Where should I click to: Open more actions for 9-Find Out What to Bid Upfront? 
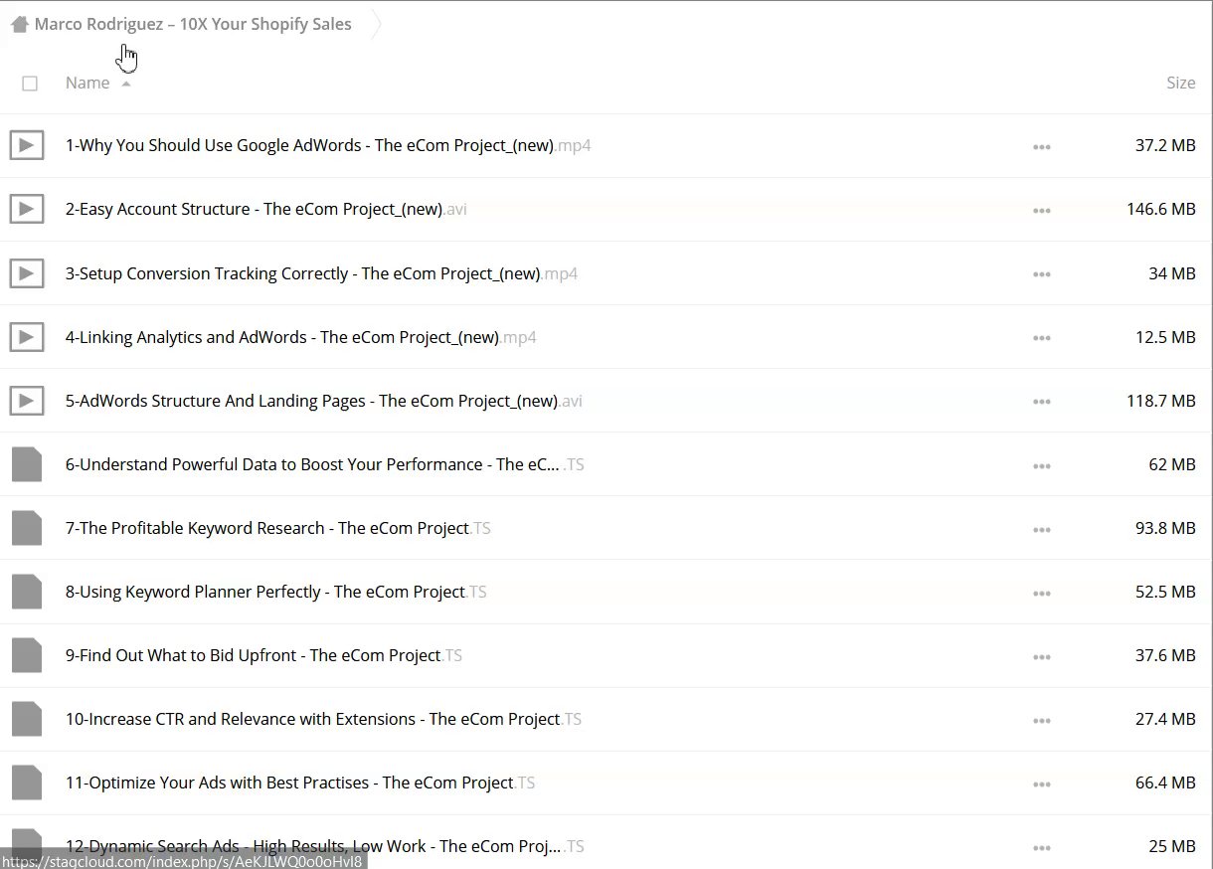1042,656
